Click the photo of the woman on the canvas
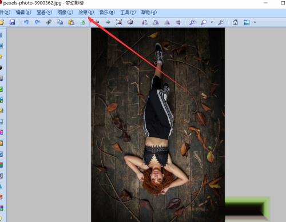Screen dimensions: 286x222 click(x=158, y=125)
